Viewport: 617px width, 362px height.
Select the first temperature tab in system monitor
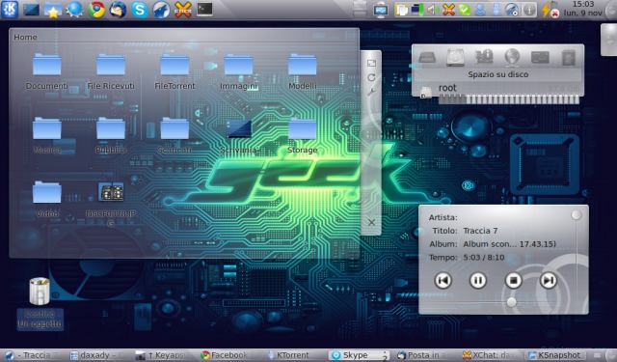[x=427, y=58]
